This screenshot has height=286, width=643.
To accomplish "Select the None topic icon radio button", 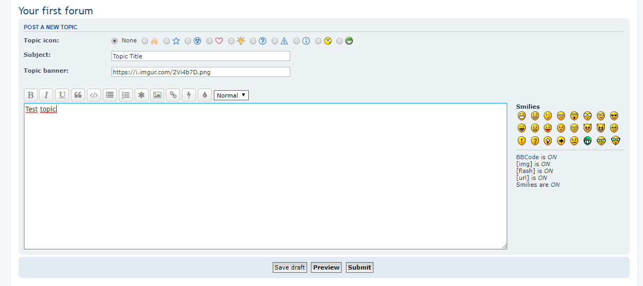I will [115, 41].
